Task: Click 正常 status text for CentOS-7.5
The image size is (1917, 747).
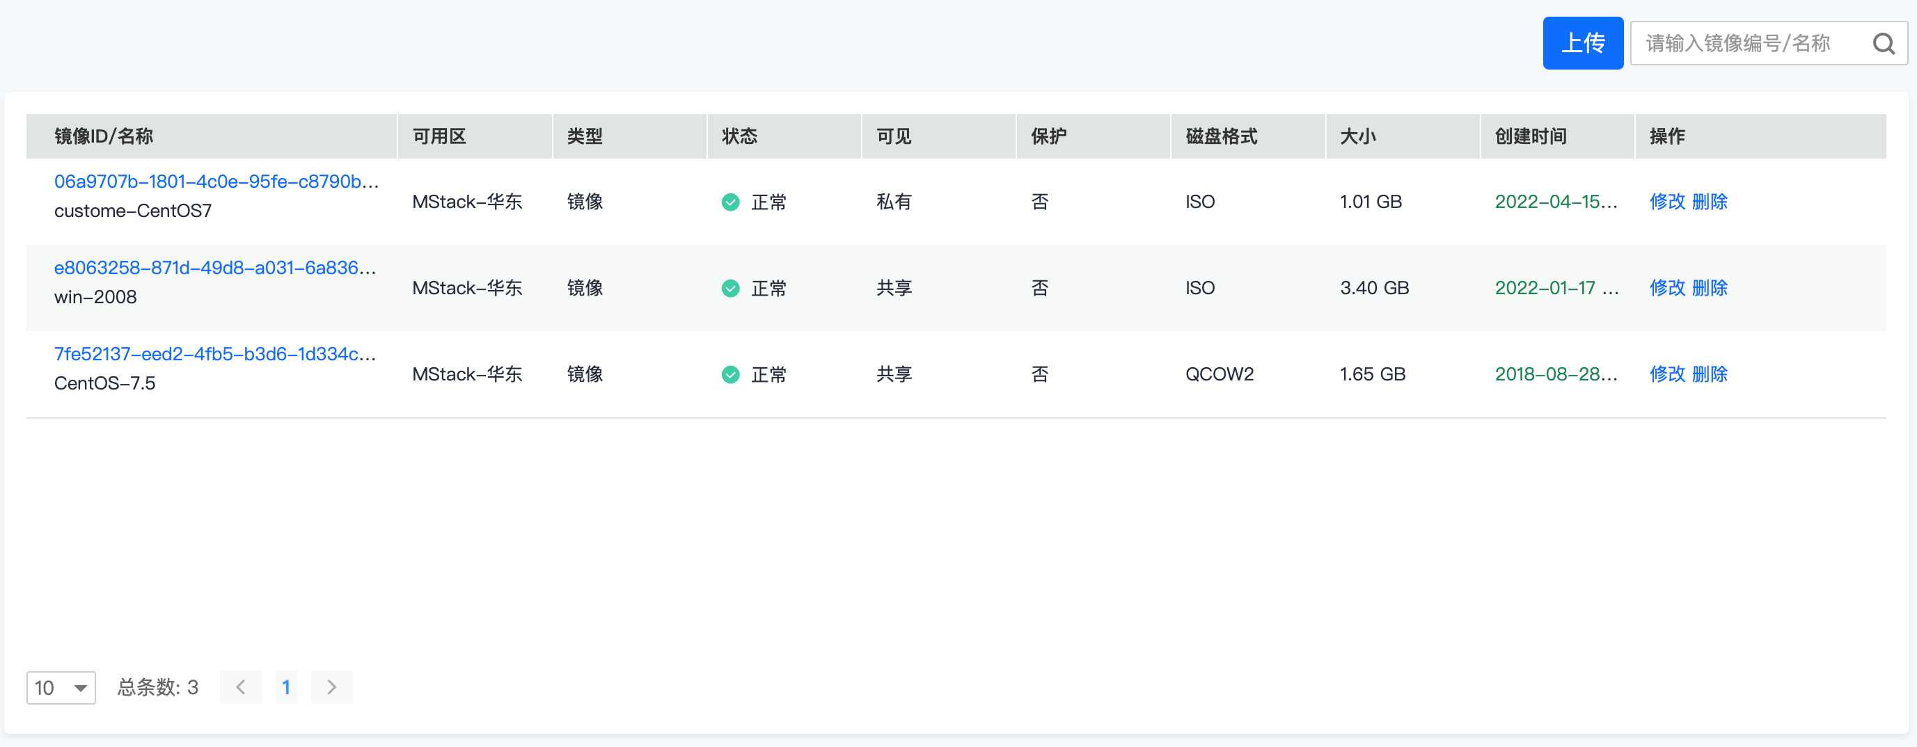Action: (x=768, y=375)
